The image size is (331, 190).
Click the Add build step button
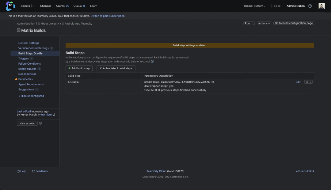tap(79, 68)
